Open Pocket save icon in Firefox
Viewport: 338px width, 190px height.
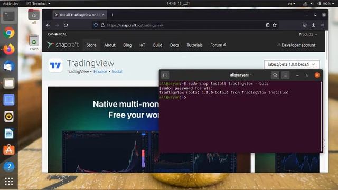304,25
